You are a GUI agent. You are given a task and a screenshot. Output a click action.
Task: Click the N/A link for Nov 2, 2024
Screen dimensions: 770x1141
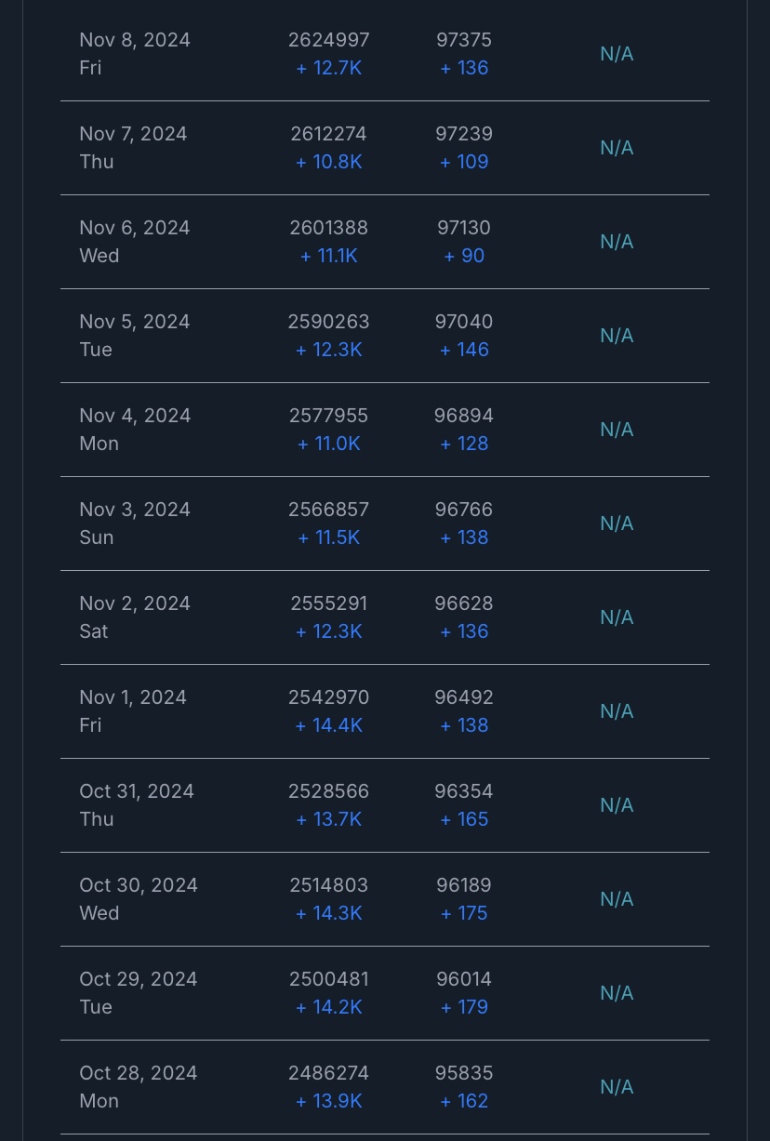(x=617, y=617)
